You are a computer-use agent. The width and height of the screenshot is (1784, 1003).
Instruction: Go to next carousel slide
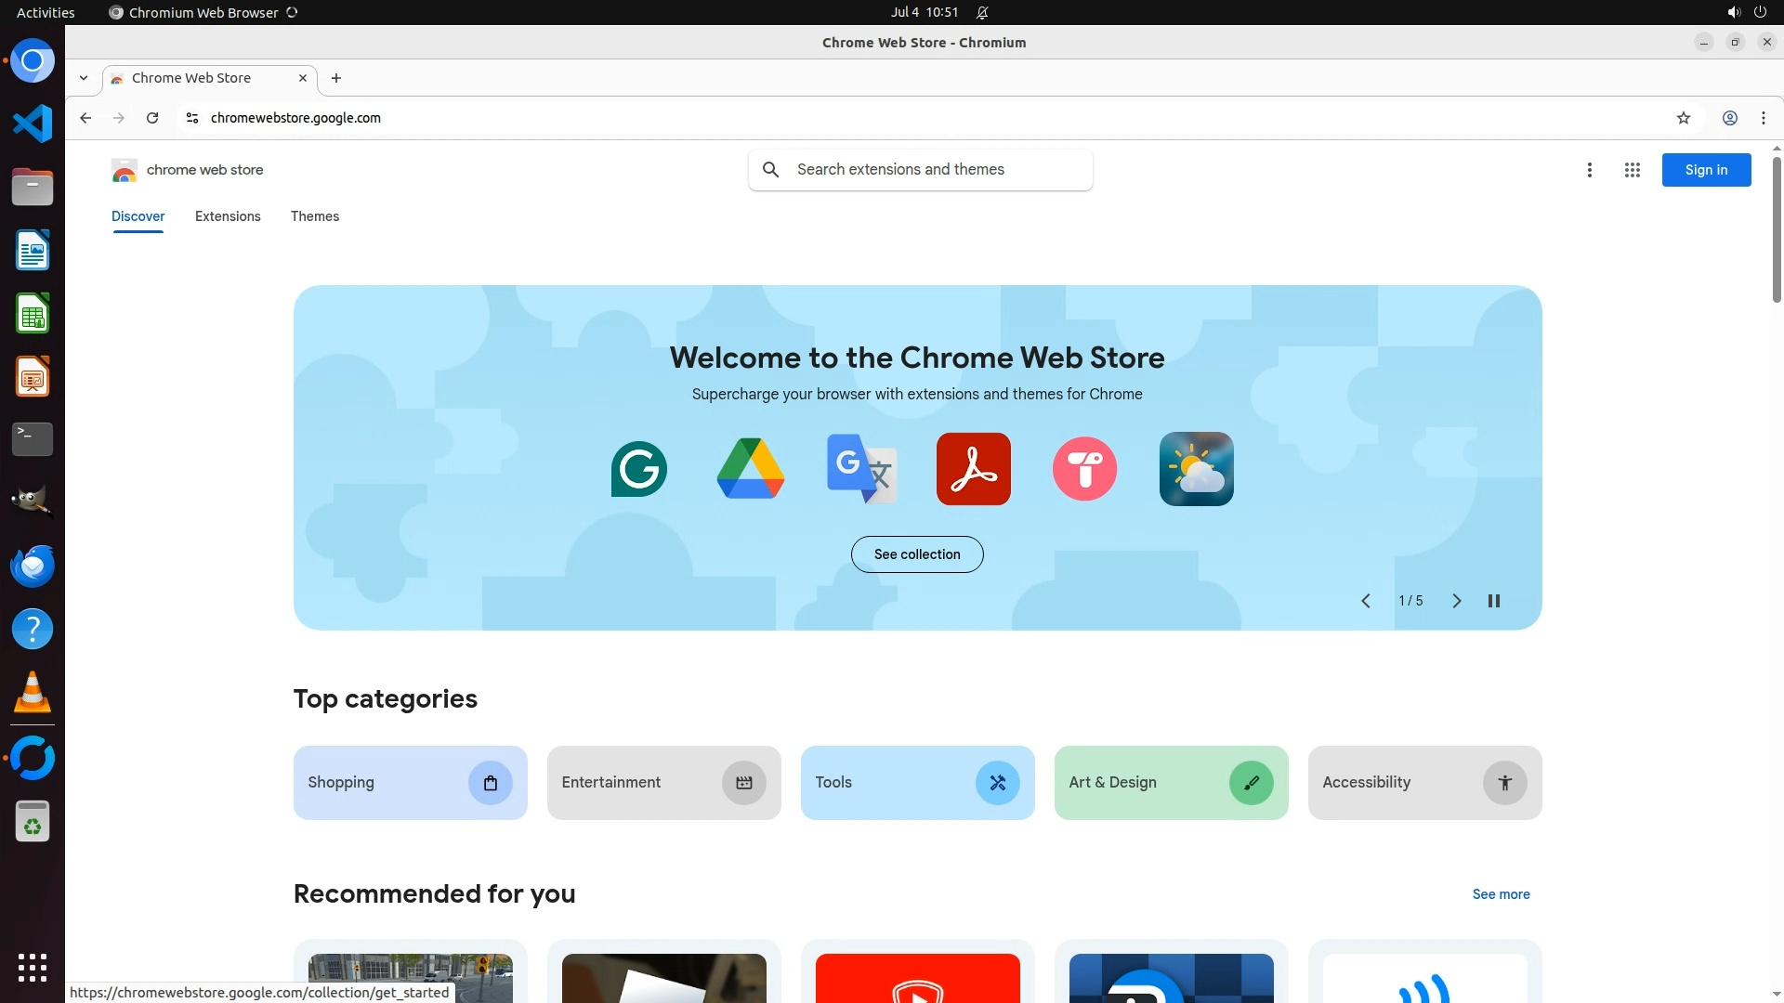pos(1456,601)
